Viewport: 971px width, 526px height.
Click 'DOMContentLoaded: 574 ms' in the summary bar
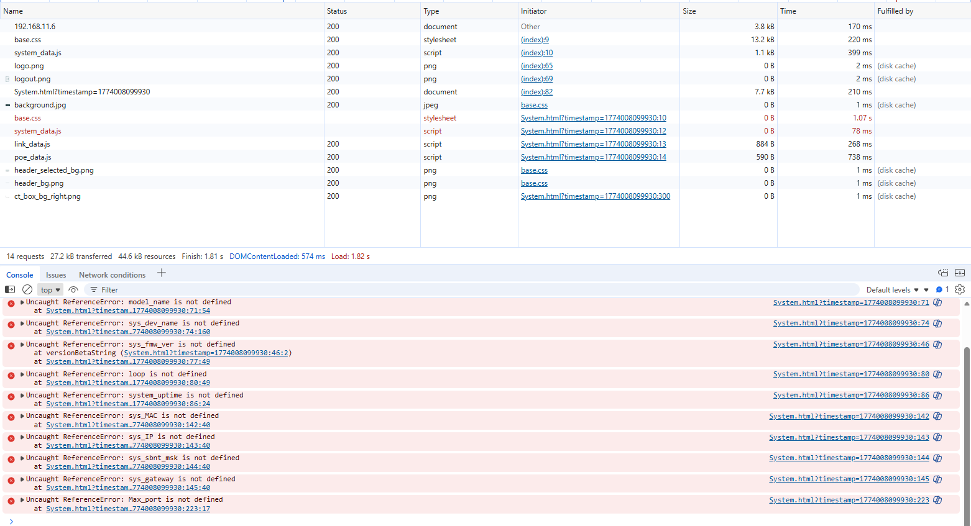coord(277,256)
